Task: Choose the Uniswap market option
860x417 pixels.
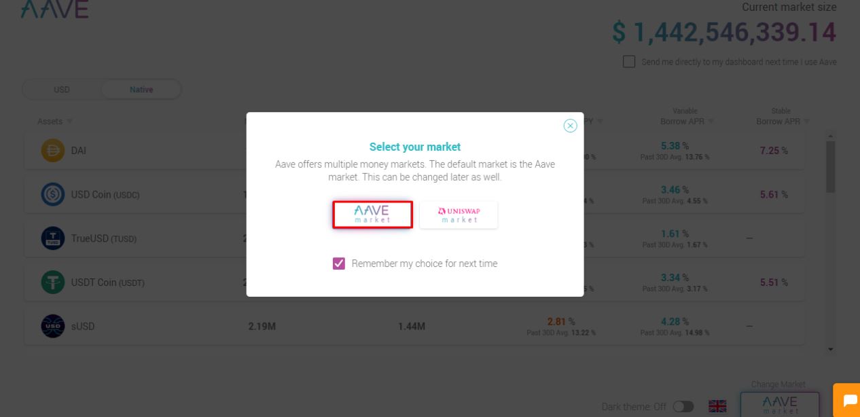Action: click(459, 215)
